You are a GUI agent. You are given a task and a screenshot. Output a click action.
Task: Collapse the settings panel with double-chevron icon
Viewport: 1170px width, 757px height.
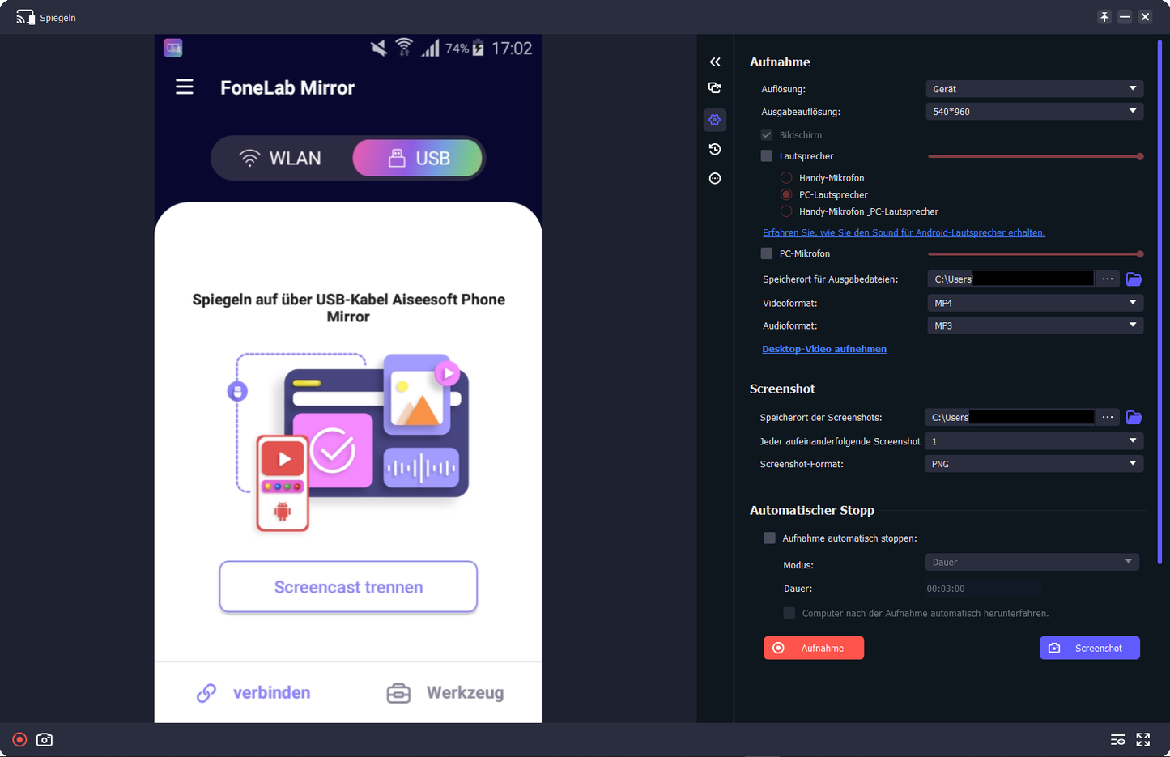715,62
